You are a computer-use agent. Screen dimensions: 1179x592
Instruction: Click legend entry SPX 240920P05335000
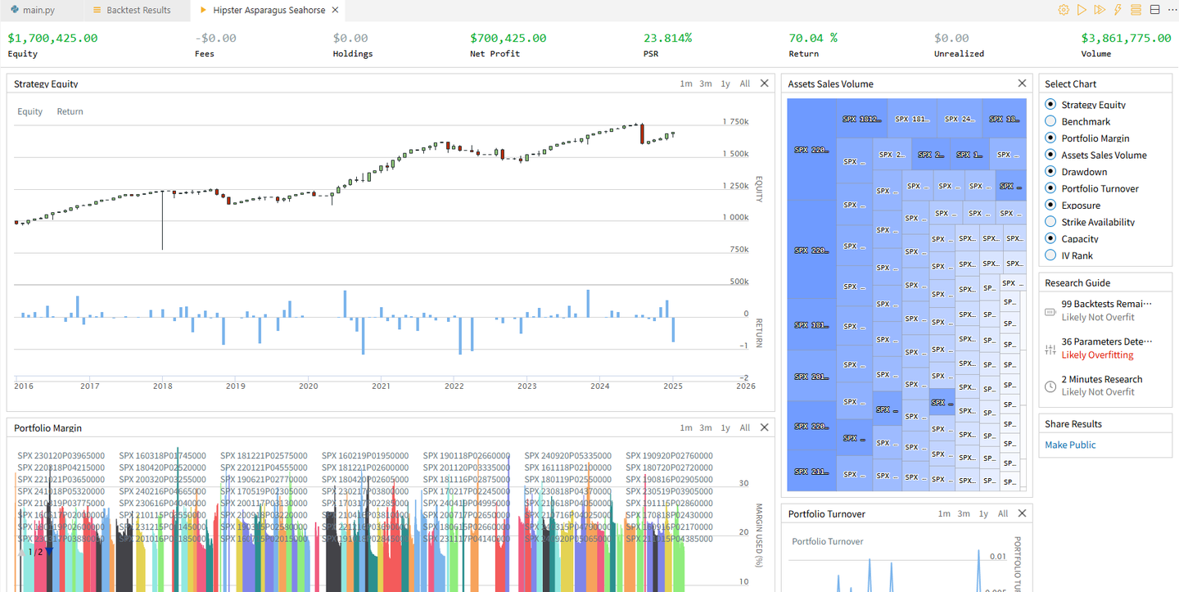tap(568, 455)
